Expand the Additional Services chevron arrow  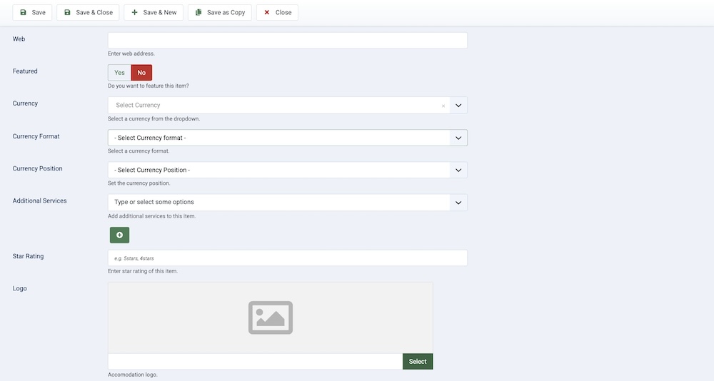(458, 203)
